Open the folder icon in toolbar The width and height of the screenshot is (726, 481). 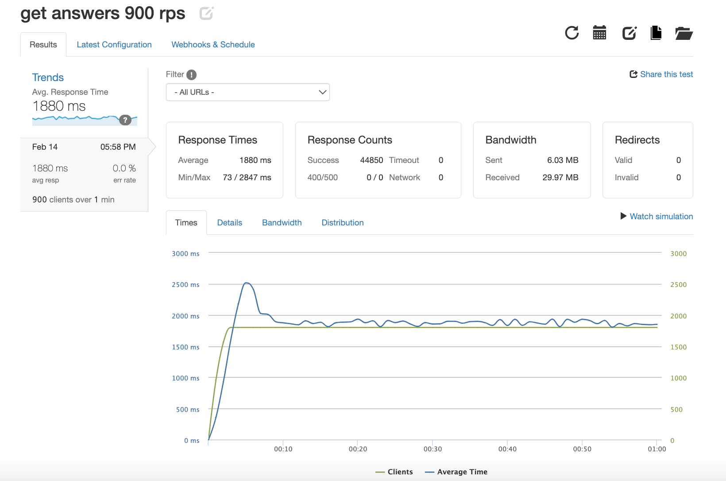[684, 33]
